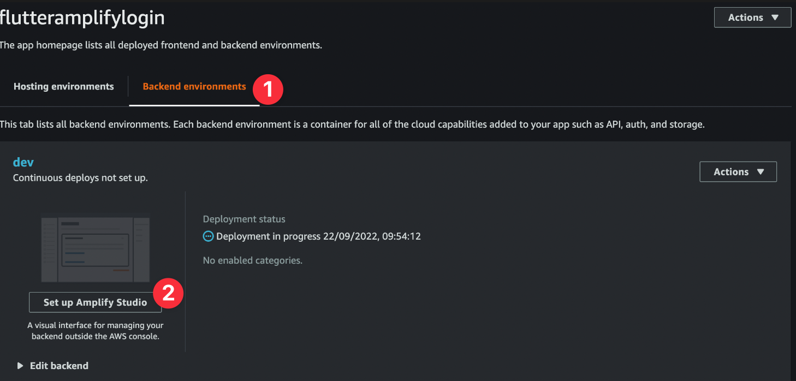The height and width of the screenshot is (381, 796).
Task: Click the Set up Amplify Studio button
Action: 96,302
